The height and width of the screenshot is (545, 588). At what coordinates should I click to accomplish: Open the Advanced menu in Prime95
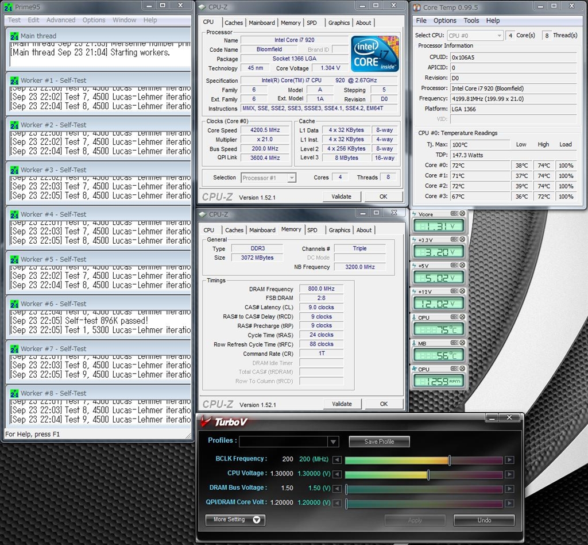(x=61, y=20)
